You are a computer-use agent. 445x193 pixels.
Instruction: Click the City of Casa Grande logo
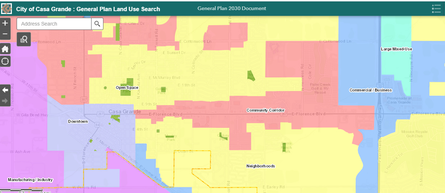7,9
